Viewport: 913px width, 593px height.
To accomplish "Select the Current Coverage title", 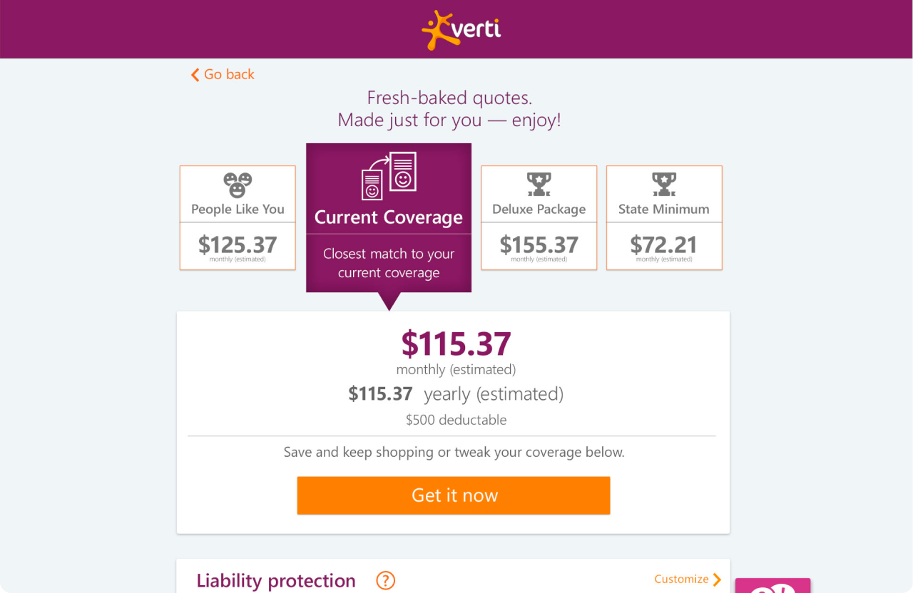I will point(389,217).
